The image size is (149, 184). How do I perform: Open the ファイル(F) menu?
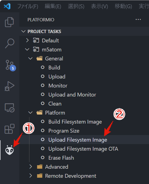(x=28, y=6)
